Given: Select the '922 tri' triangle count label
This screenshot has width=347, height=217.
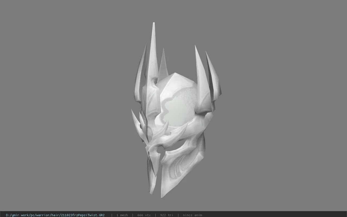Looking at the screenshot, I should [x=166, y=215].
